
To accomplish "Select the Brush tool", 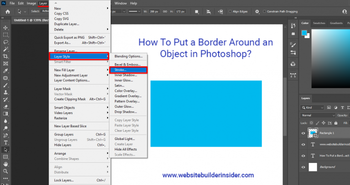I will point(5,85).
